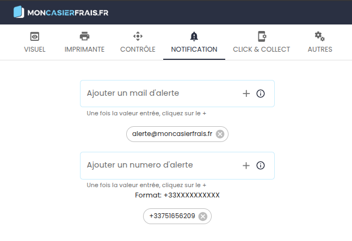Open the IMPRIMANTE tab
This screenshot has width=352, height=241.
tap(84, 49)
